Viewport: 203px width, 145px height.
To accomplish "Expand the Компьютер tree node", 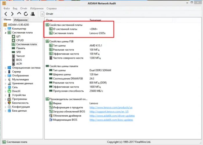I will click(x=6, y=29).
